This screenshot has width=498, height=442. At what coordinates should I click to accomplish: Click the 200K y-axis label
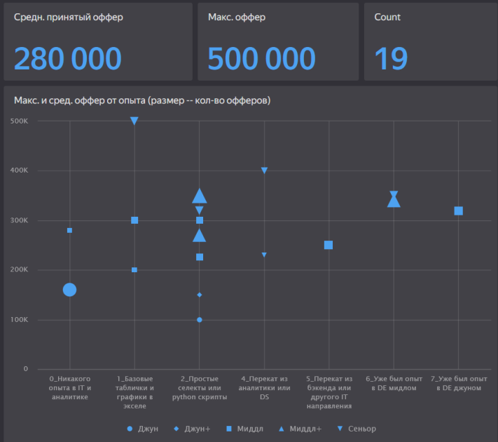19,269
